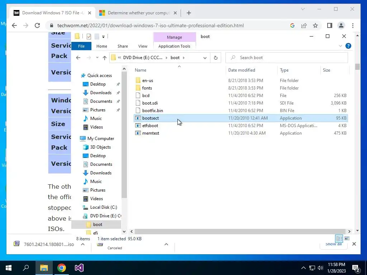Switch to large icons view layout
This screenshot has width=367, height=275.
pyautogui.click(x=347, y=238)
